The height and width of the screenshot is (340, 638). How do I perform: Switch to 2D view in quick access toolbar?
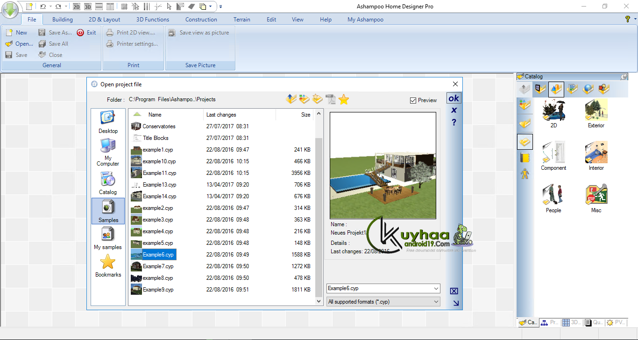coord(77,7)
